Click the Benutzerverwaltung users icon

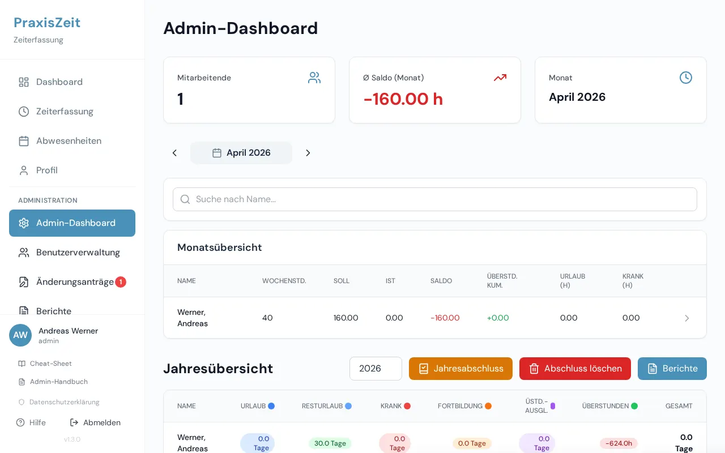click(x=24, y=253)
